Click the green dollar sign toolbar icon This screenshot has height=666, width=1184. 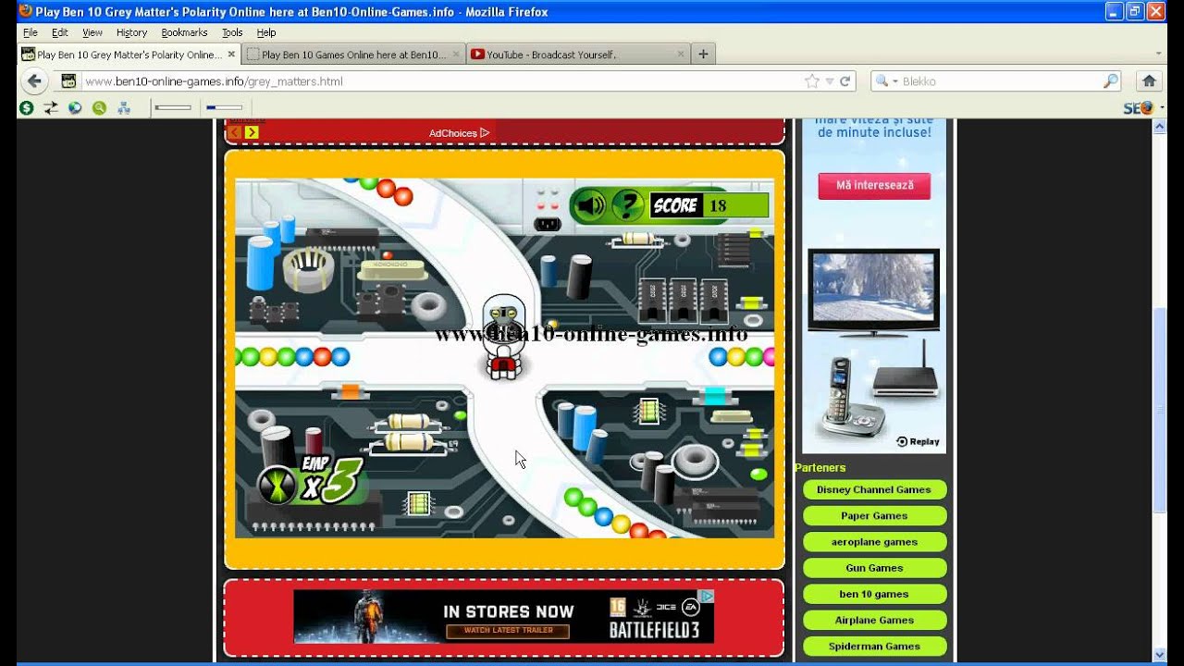point(26,108)
